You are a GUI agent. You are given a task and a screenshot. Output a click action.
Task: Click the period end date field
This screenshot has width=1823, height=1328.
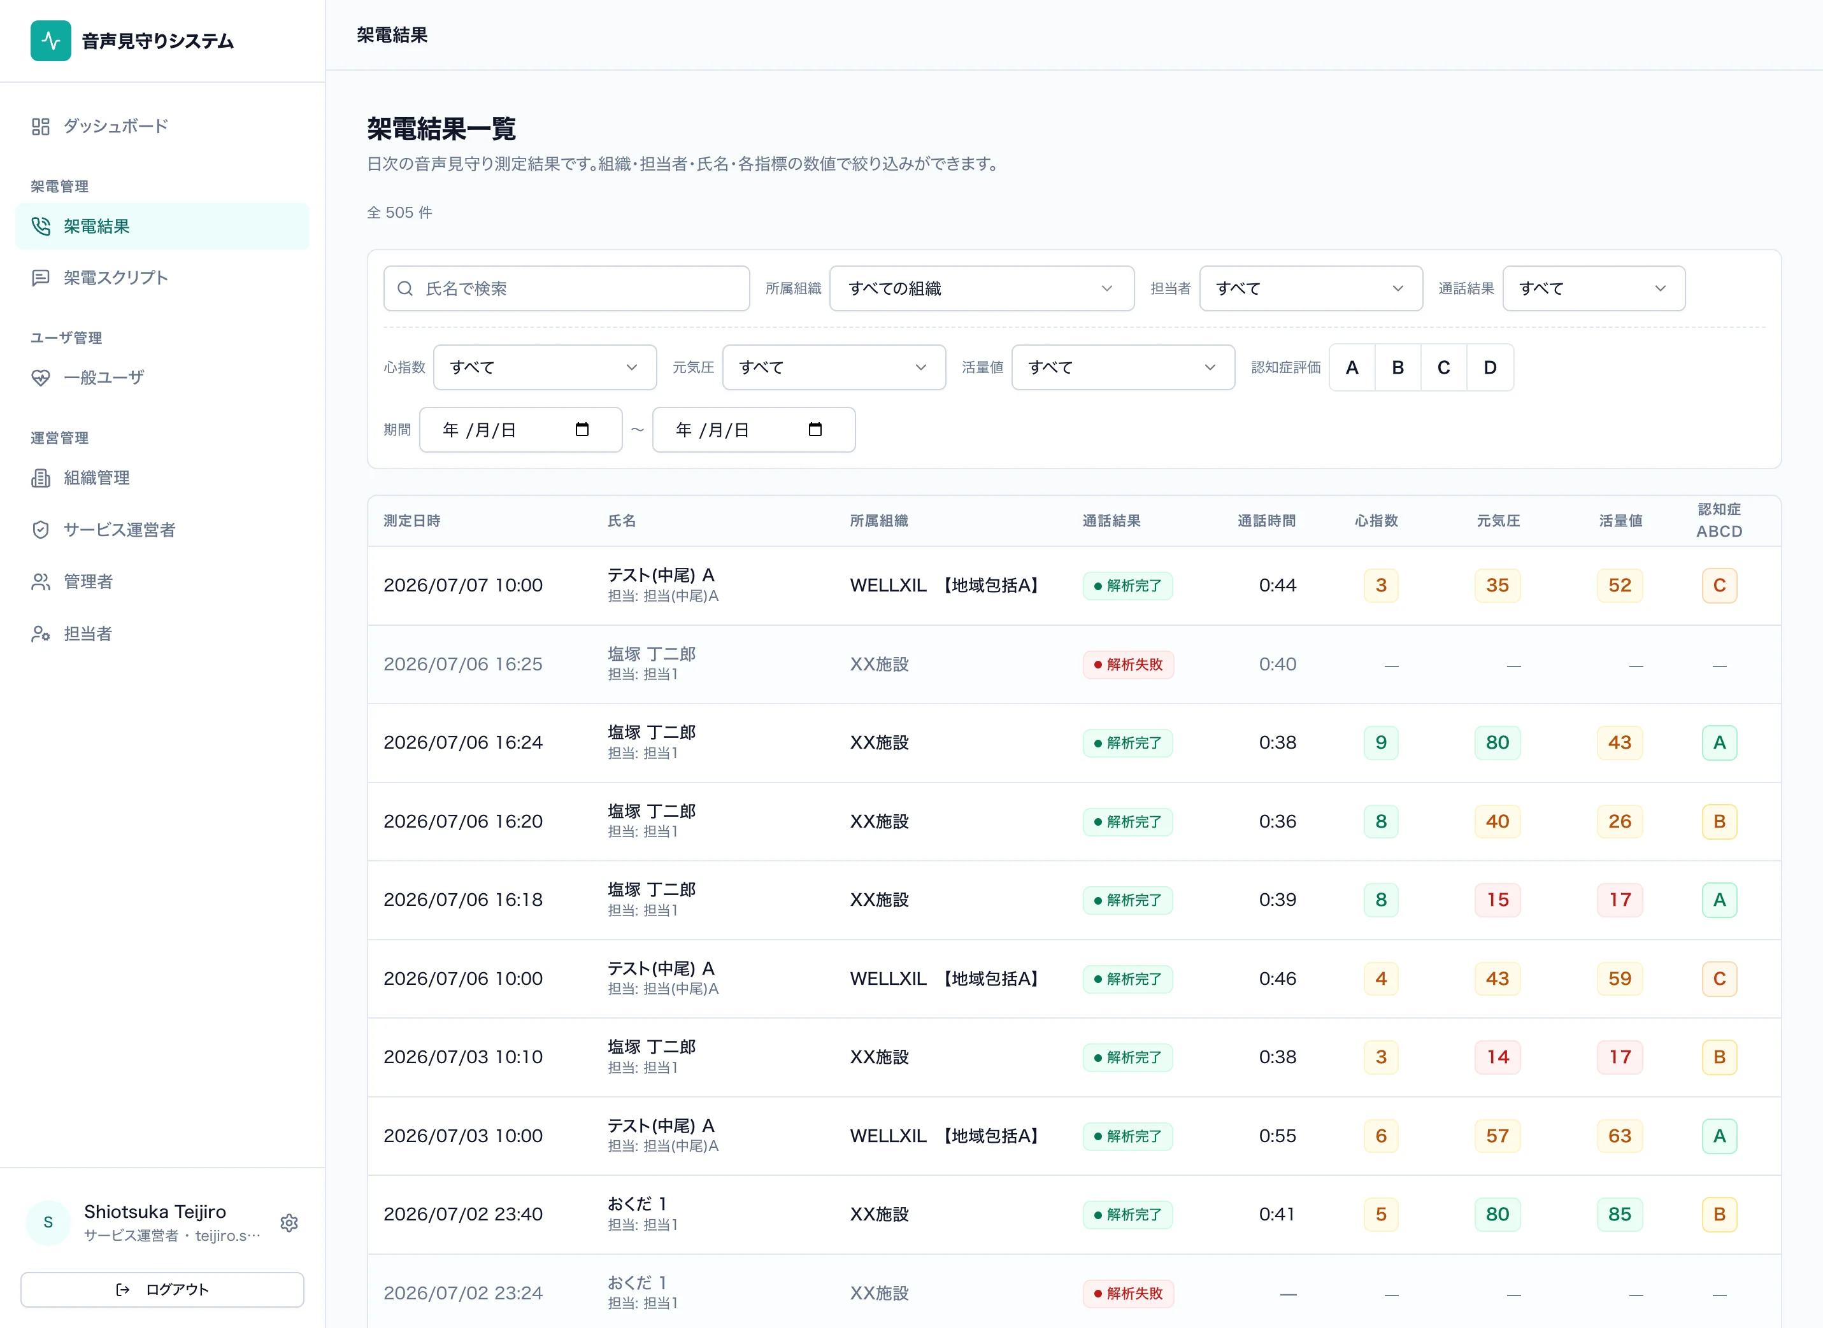coord(754,430)
